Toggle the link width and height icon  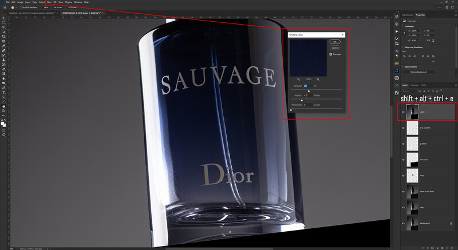(404, 33)
